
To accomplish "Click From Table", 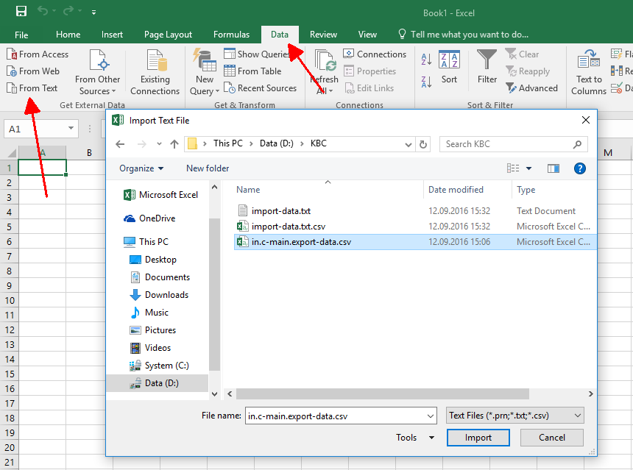I will point(252,71).
